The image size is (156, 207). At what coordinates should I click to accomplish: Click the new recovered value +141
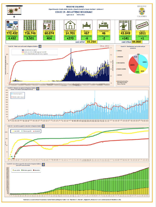pyautogui.click(x=125, y=39)
